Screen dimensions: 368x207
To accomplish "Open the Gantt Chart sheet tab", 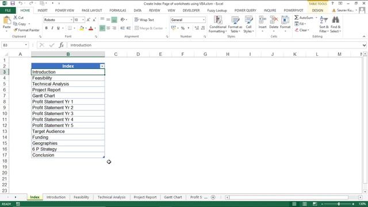I will tap(172, 197).
